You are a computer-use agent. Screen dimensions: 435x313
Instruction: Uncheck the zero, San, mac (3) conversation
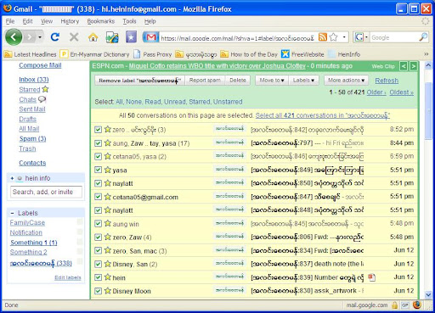point(98,250)
